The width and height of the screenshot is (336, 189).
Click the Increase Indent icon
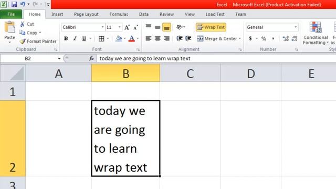188,38
